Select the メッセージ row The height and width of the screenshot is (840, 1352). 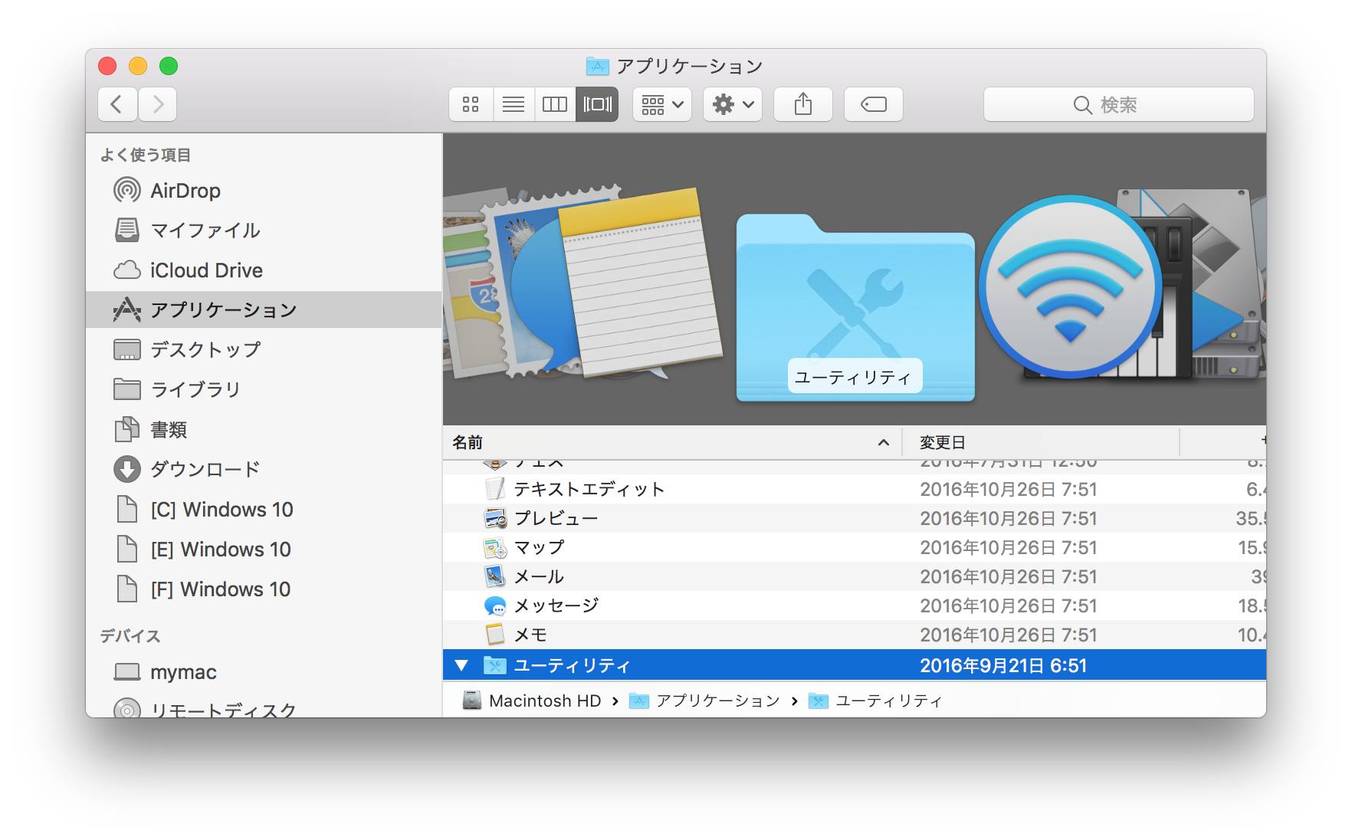(x=855, y=605)
